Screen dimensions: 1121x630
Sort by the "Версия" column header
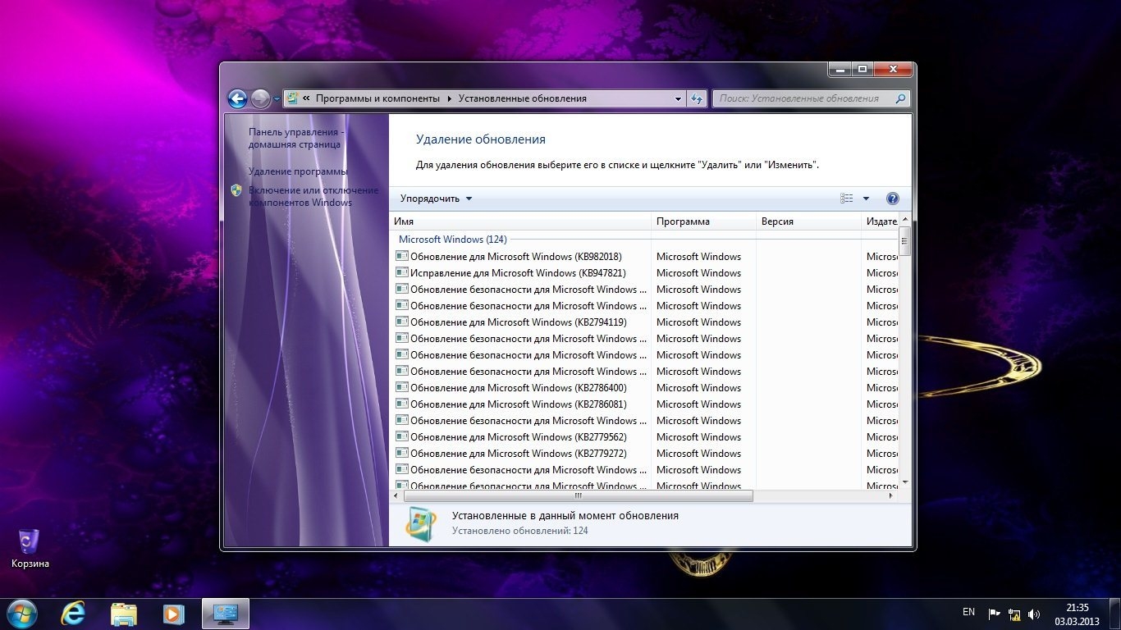[x=808, y=221]
